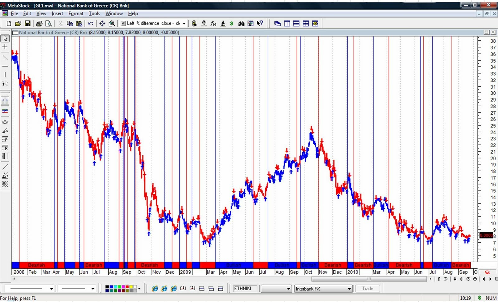
Task: Open the empty combo box beside ETHNIKI
Action: (x=276, y=289)
